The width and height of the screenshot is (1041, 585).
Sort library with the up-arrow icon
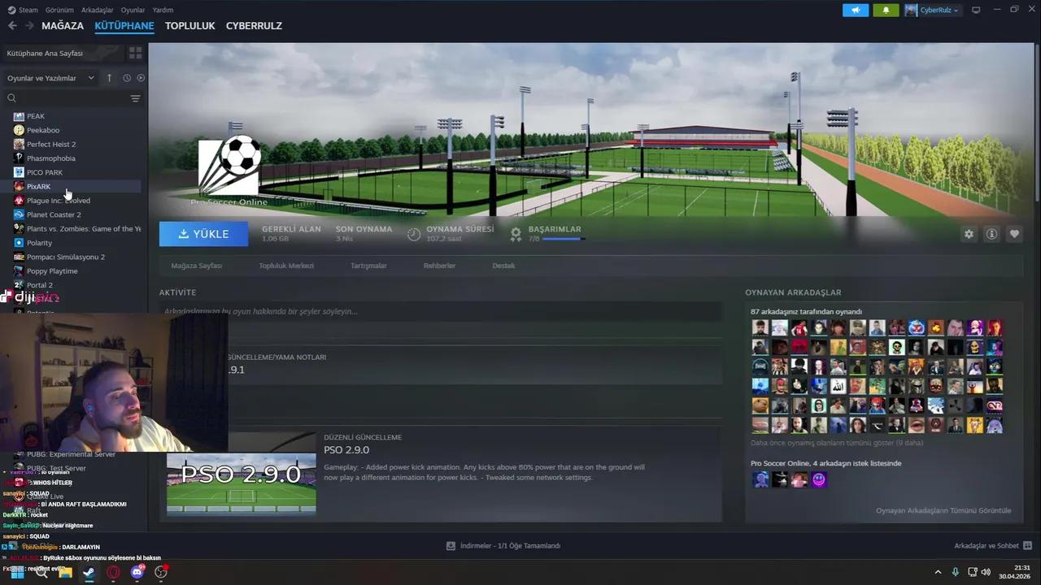[x=110, y=78]
